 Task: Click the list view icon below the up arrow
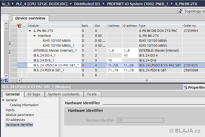pos(6,29)
